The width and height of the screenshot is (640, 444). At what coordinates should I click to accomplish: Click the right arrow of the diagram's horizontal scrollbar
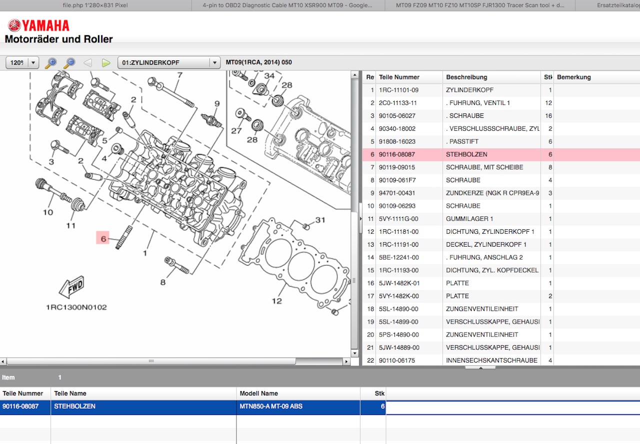pyautogui.click(x=346, y=362)
